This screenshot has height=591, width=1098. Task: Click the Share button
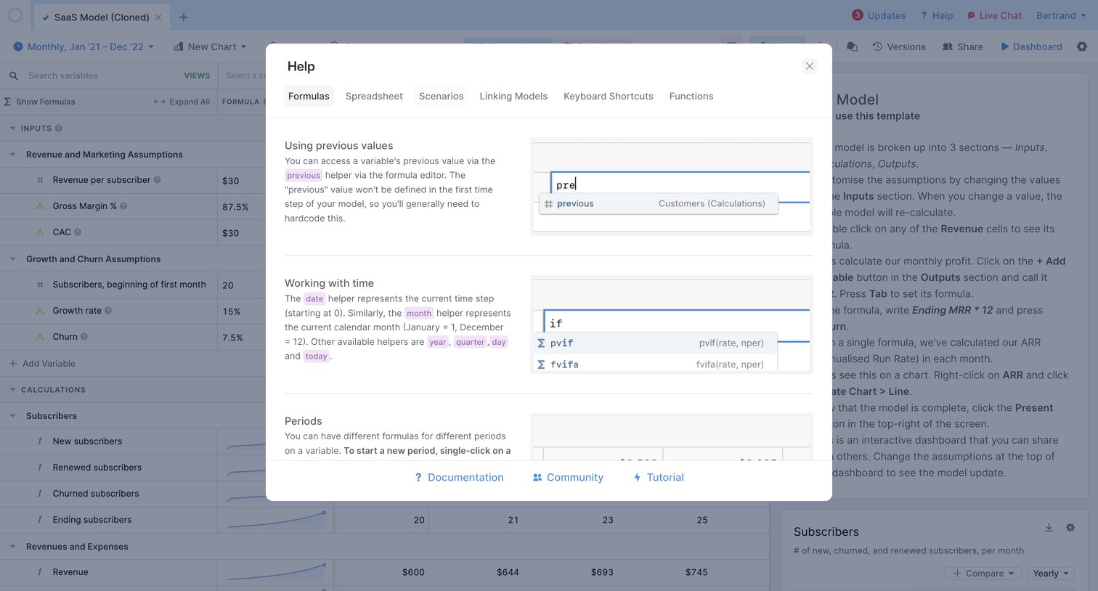(x=963, y=46)
